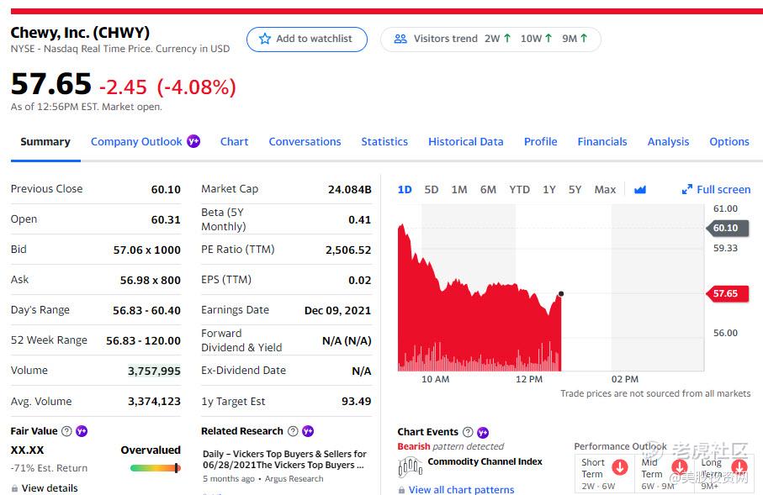Click the Chewy, Inc. (CHWY) title
763x495 pixels.
80,33
